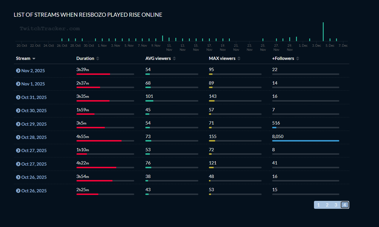This screenshot has width=379, height=227.
Task: Click the sort arrows next to +Followers
Action: click(297, 58)
